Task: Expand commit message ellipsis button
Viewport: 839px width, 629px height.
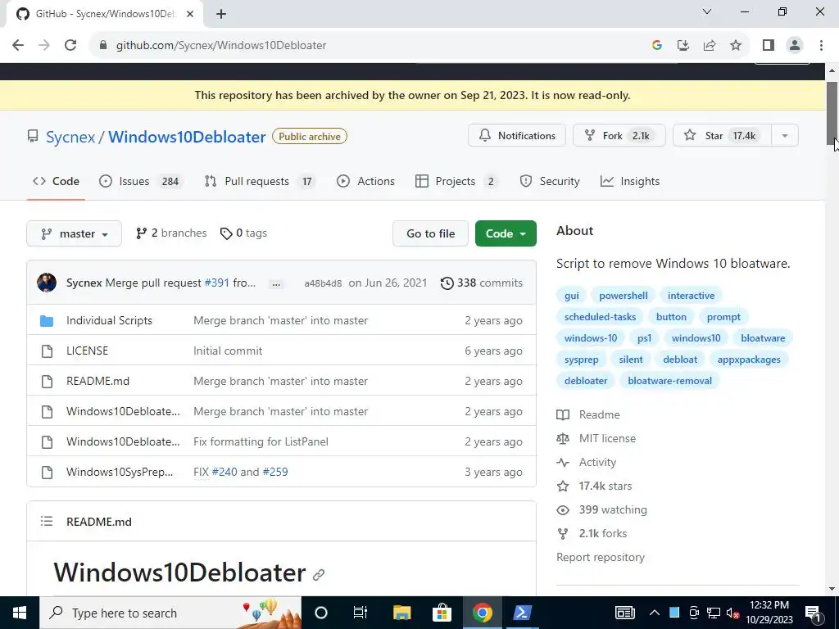Action: pos(276,284)
